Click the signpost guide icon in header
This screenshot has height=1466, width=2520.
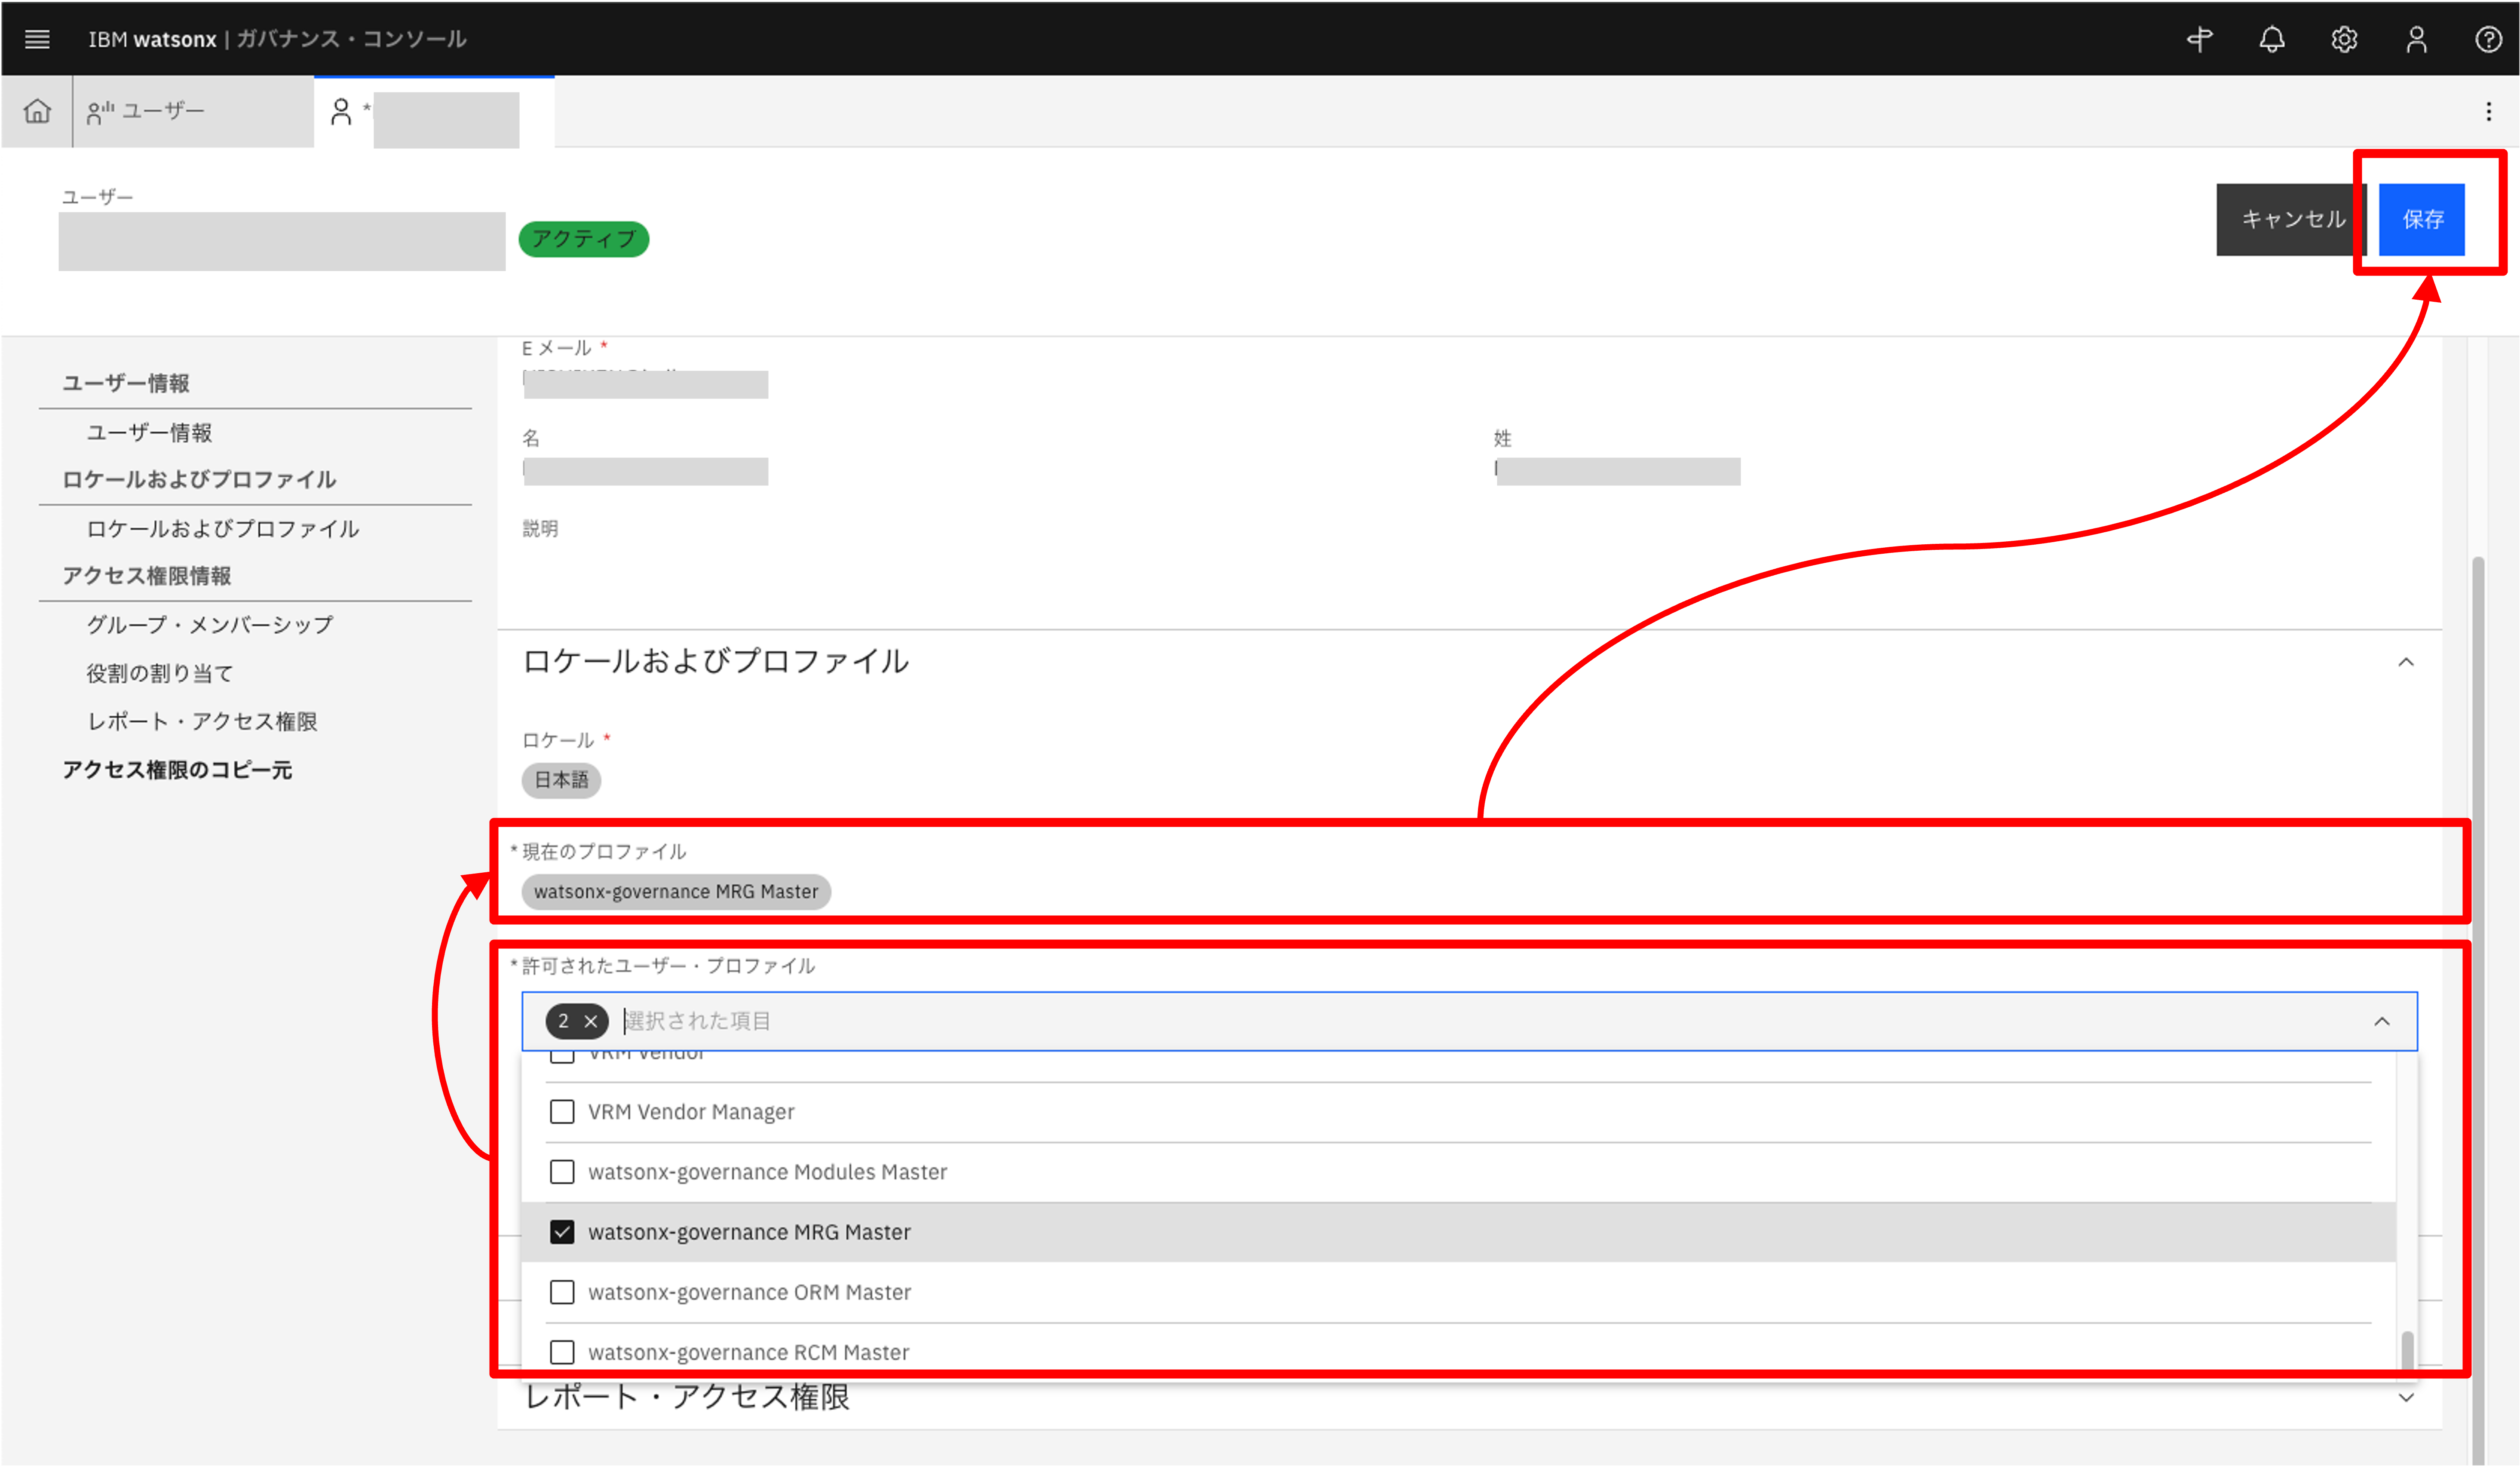pos(2199,39)
